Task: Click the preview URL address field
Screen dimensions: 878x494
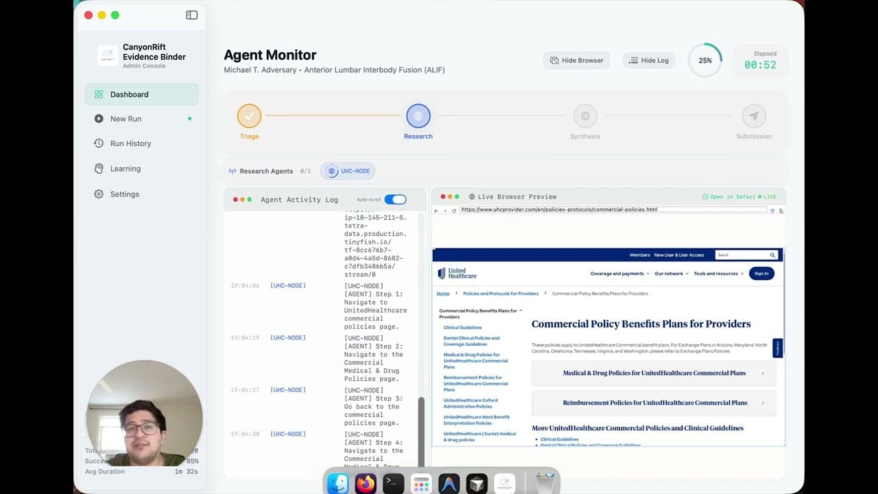Action: (613, 209)
